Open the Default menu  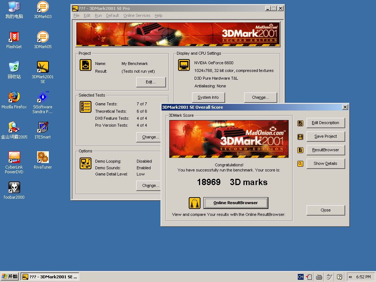click(112, 15)
